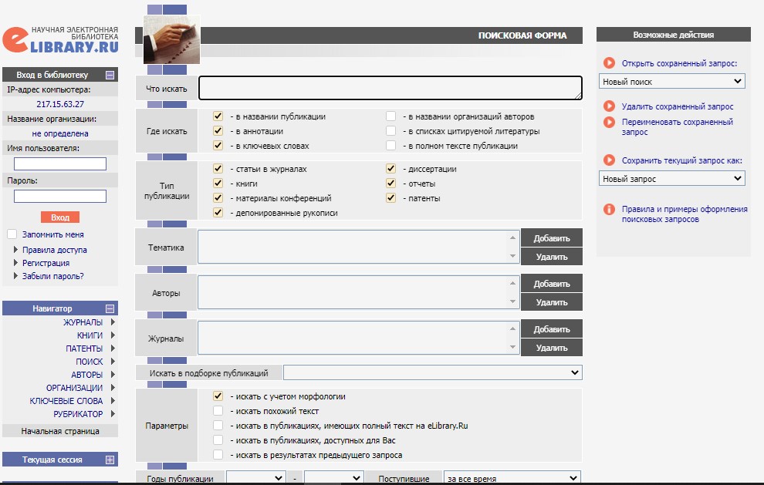Click the orange Вход login button

pyautogui.click(x=60, y=217)
